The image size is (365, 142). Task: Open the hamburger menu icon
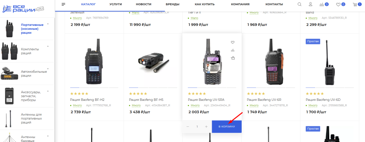[63, 4]
